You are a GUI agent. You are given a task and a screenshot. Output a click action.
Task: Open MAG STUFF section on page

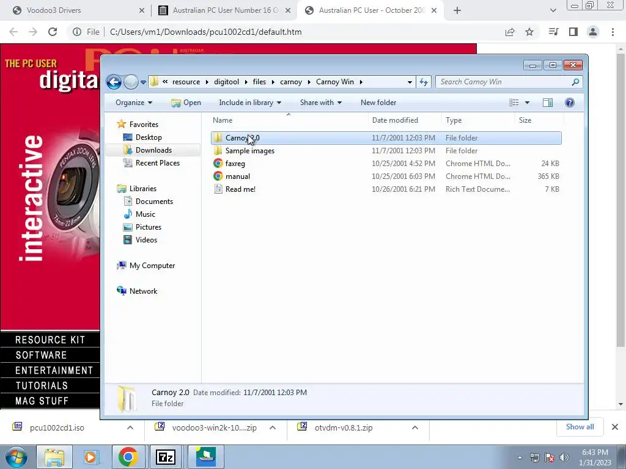pyautogui.click(x=50, y=401)
